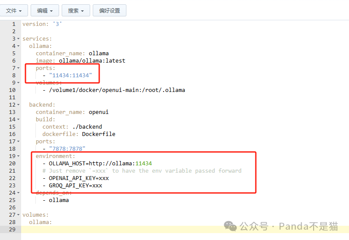Collapse the depends_on fold arrow on line 24

pyautogui.click(x=18, y=193)
